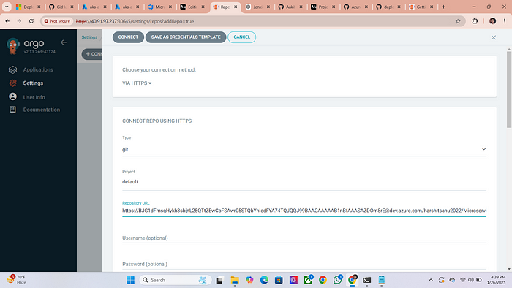
Task: Click the Project field with default
Action: coord(304,182)
